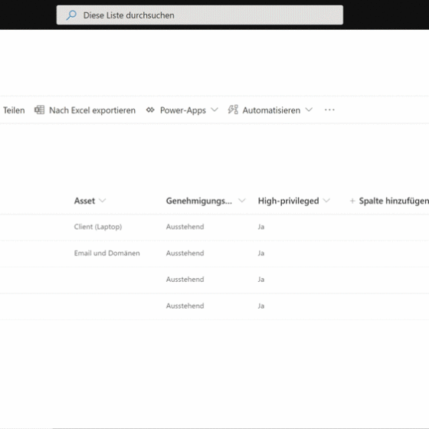Click the High-privileged column header

tap(288, 201)
